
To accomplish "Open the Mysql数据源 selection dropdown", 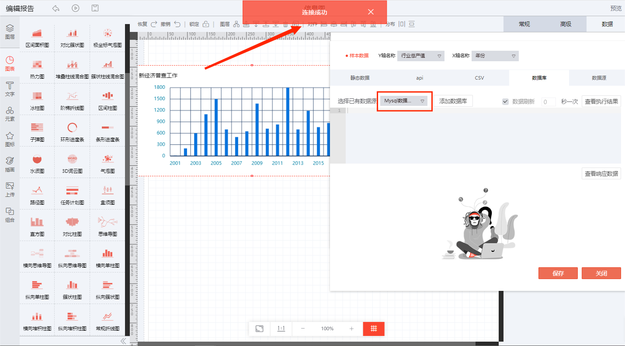I will point(404,101).
